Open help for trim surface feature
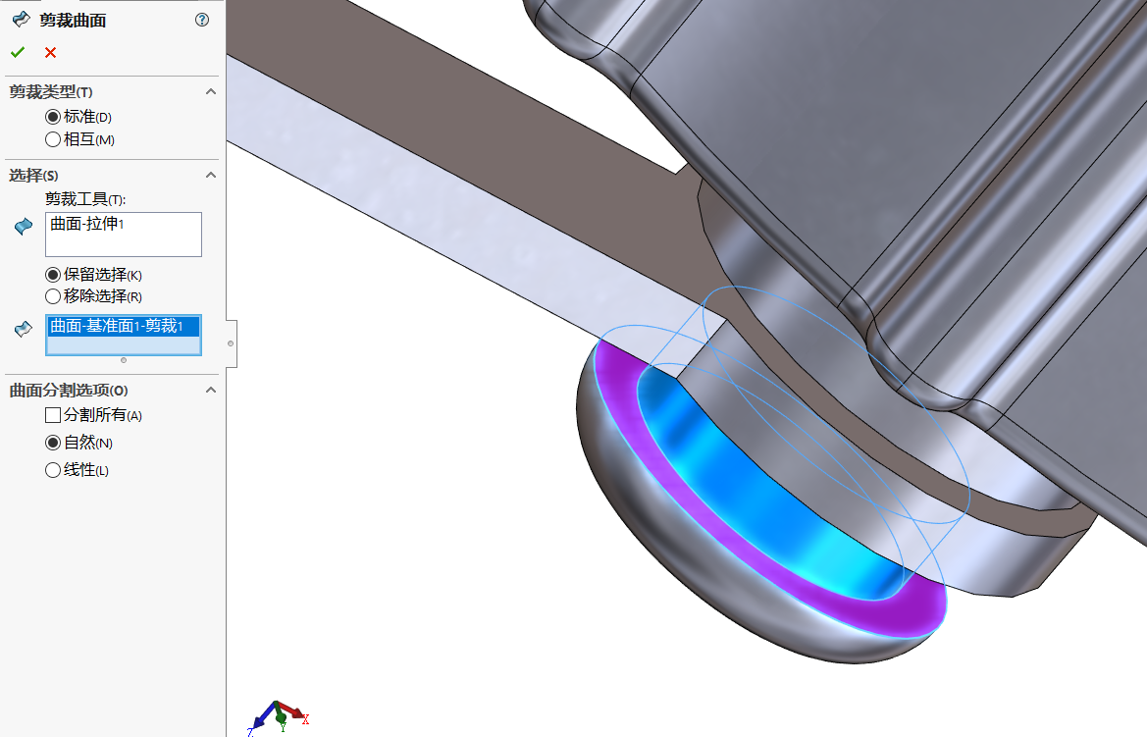 click(203, 20)
